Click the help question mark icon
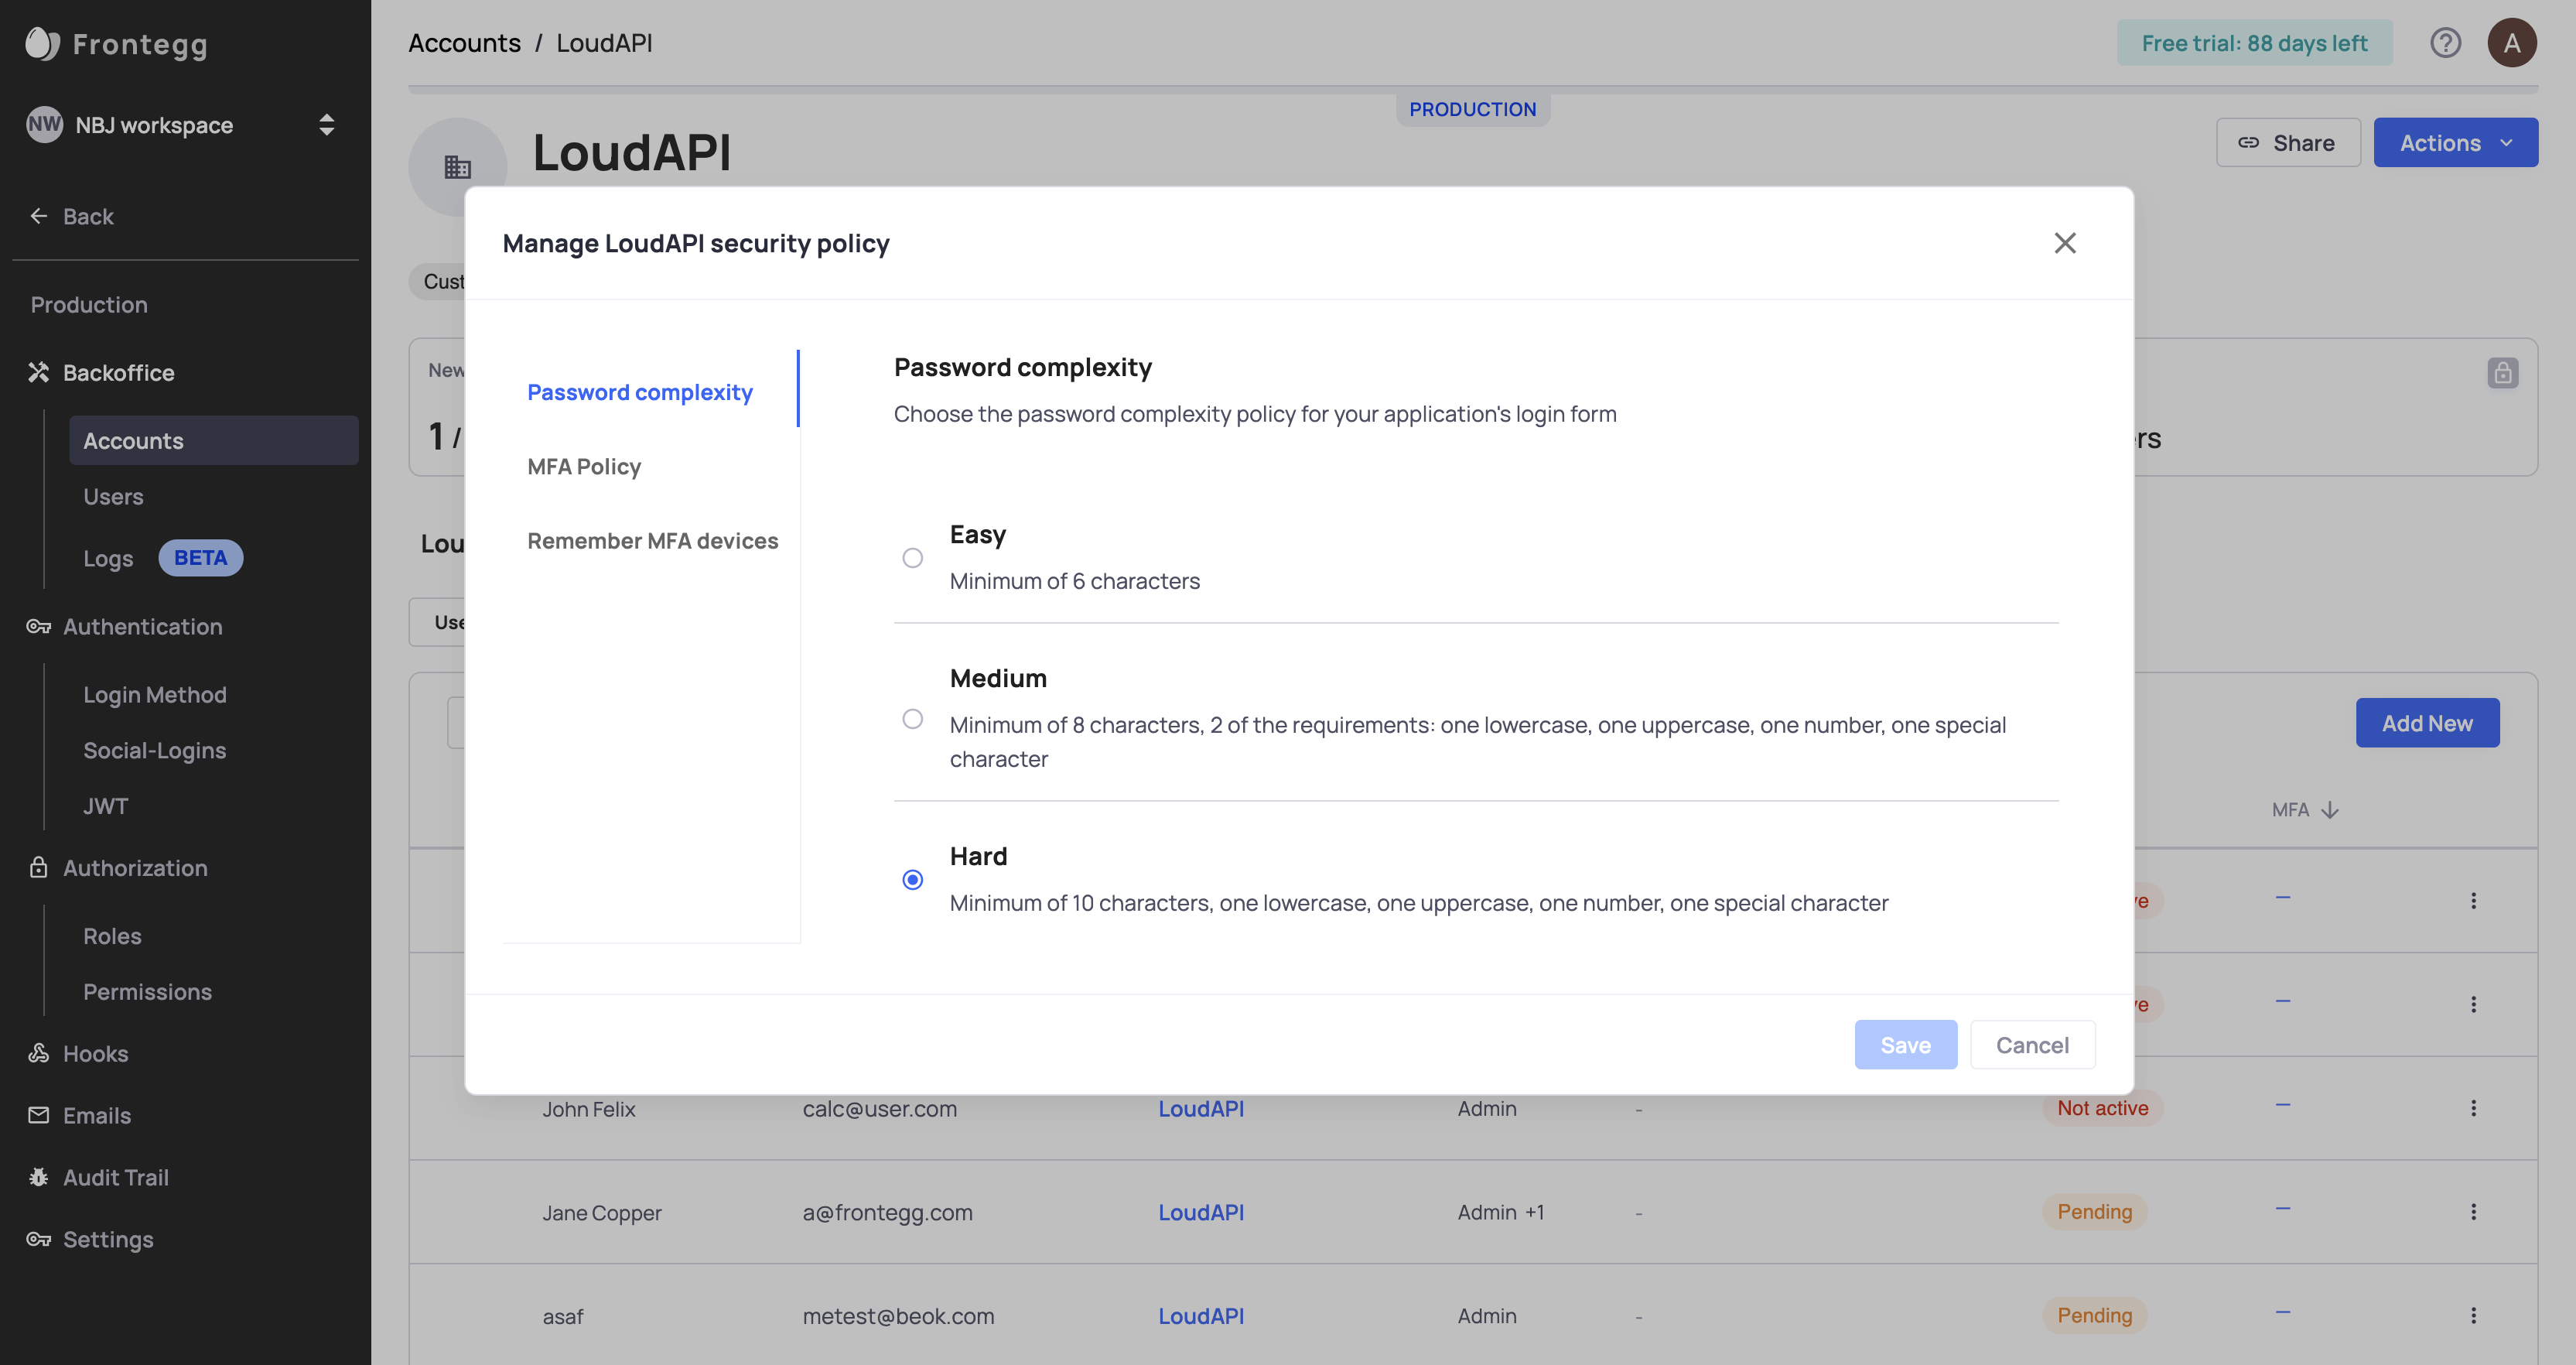This screenshot has height=1365, width=2576. (2445, 43)
